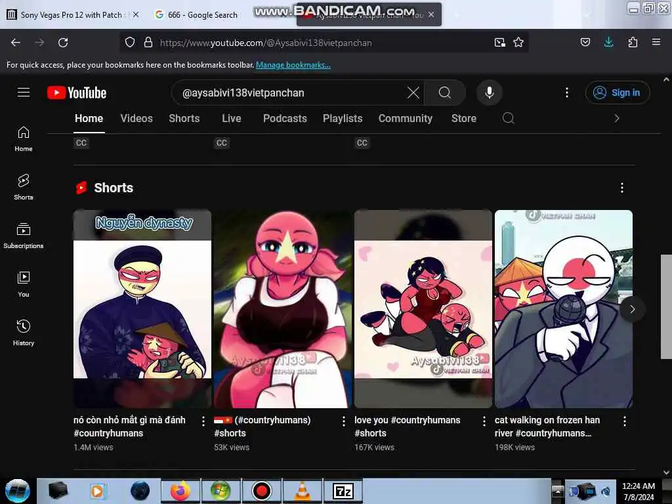Show more channel tabs with arrow
672x504 pixels.
[617, 118]
